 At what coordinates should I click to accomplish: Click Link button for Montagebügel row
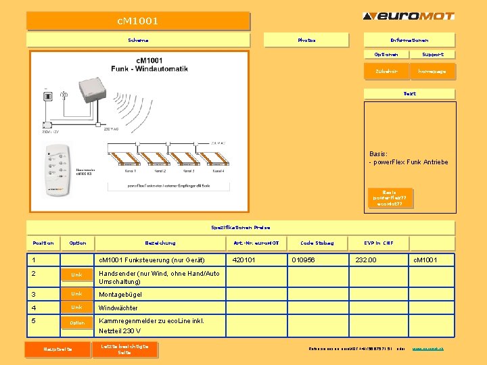(x=76, y=293)
